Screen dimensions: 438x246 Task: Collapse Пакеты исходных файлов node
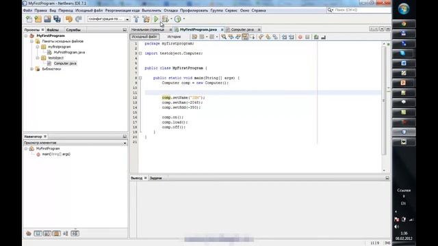click(32, 41)
